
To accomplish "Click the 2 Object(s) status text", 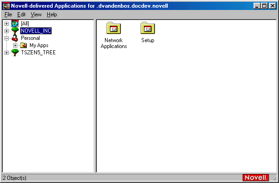I will [15, 178].
